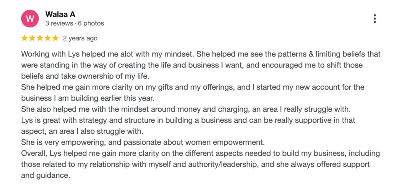Click the line starting "Lys is great with strategy"
407x191 pixels.
[x=188, y=120]
